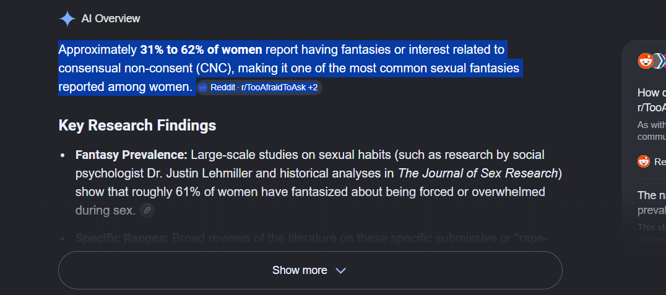The image size is (666, 295).
Task: Click the highlighted "reported among women." text
Action: pos(126,87)
